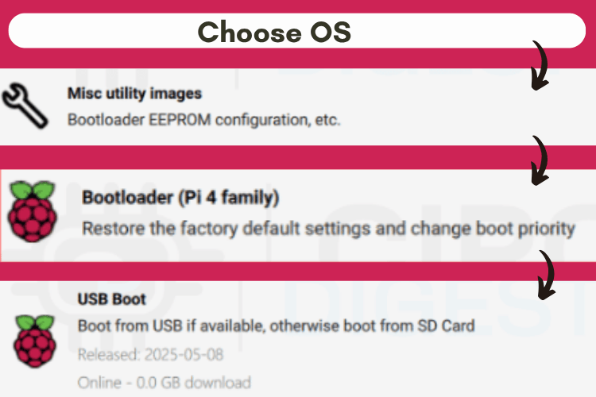The image size is (596, 397).
Task: Click "Bootloader EEPROM configuration, etc." description
Action: coord(203,121)
